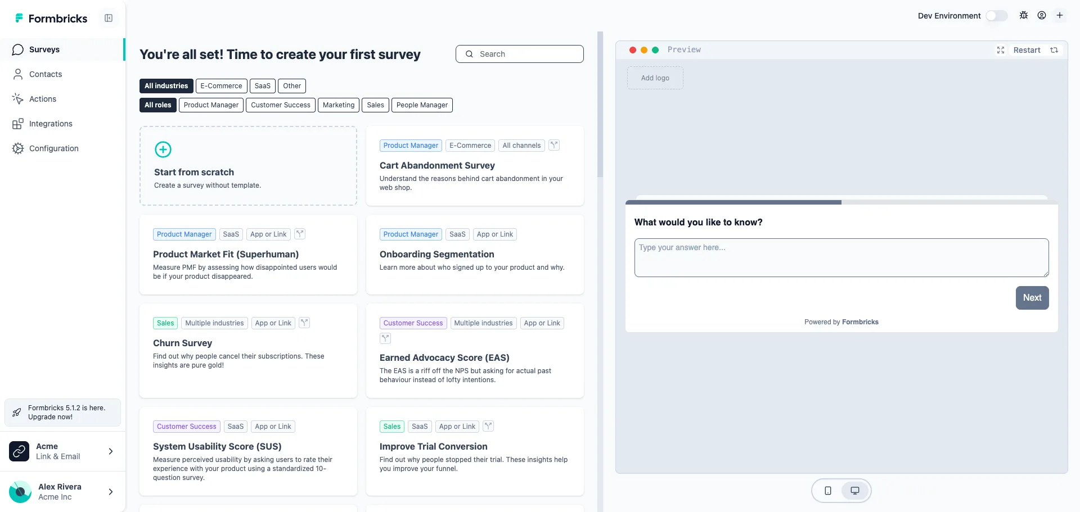Click the Integrations blocks icon
This screenshot has width=1080, height=512.
[18, 124]
